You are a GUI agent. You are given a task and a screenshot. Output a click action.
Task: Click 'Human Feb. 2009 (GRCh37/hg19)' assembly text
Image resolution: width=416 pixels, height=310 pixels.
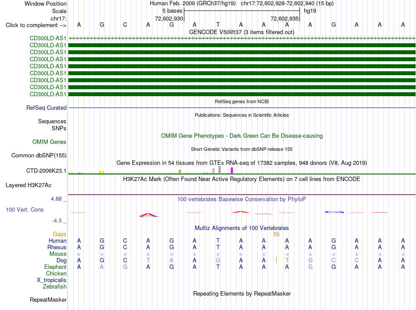pos(193,3)
